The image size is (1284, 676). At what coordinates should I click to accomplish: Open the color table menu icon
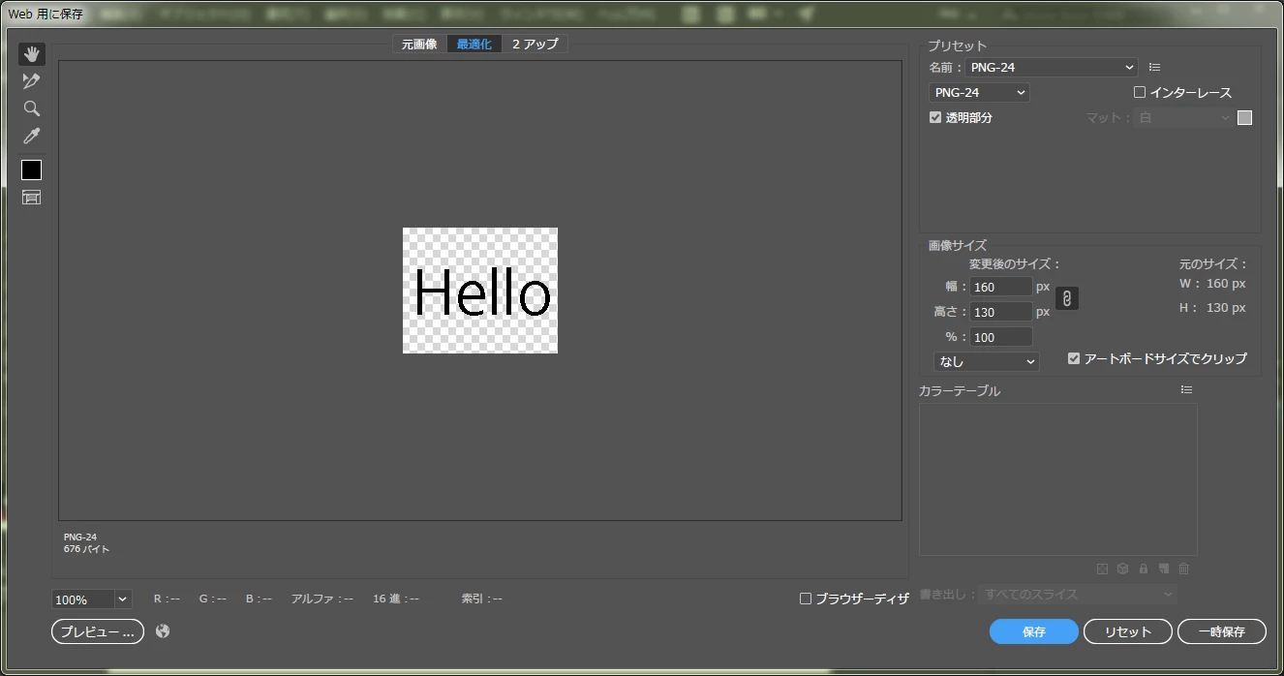tap(1186, 389)
